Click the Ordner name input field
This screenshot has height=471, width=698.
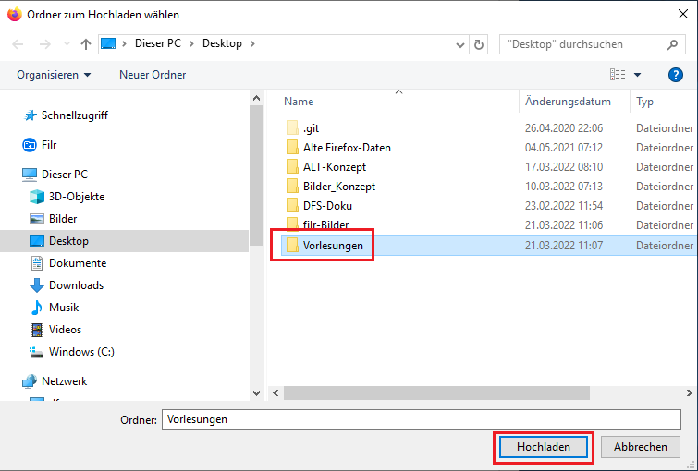pos(421,419)
